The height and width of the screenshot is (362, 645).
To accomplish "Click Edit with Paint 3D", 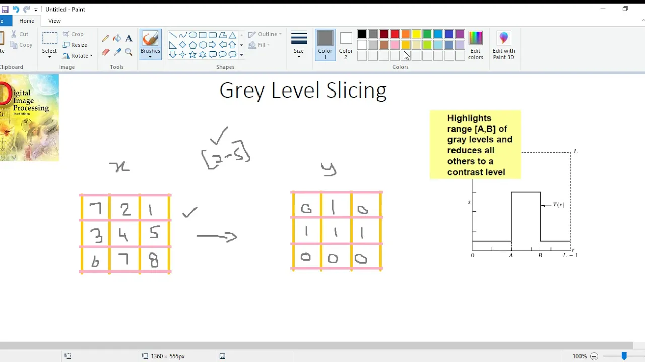I will pyautogui.click(x=504, y=45).
